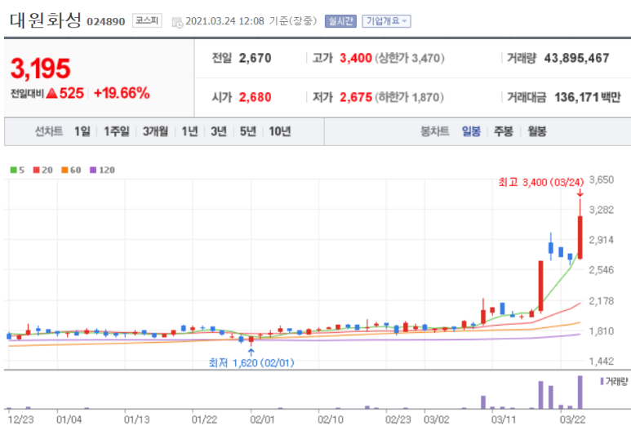Select the 3개월 line chart tab

pyautogui.click(x=155, y=131)
